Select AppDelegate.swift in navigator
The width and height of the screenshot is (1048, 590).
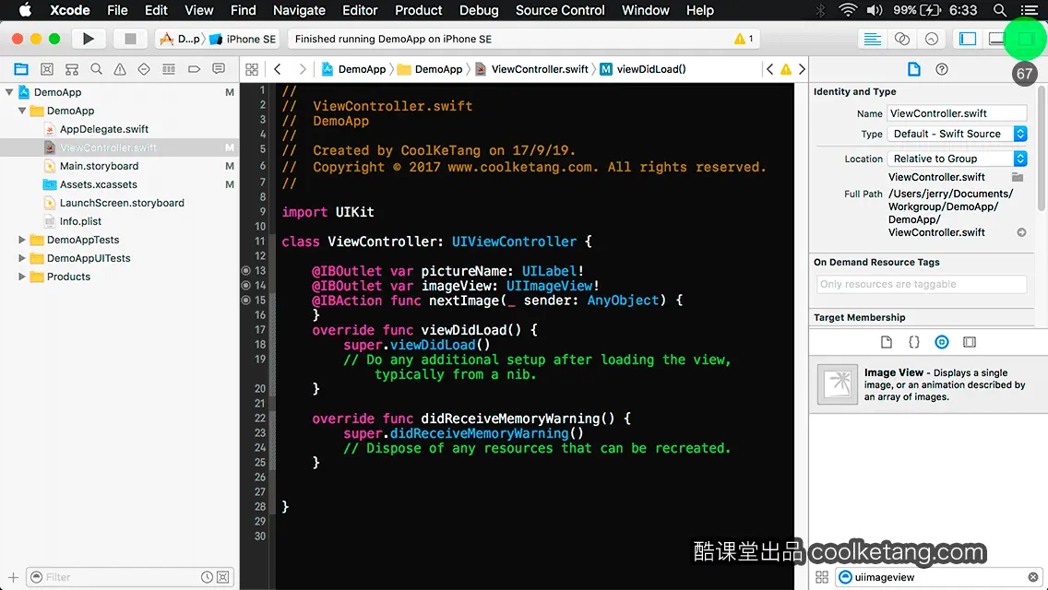(104, 129)
